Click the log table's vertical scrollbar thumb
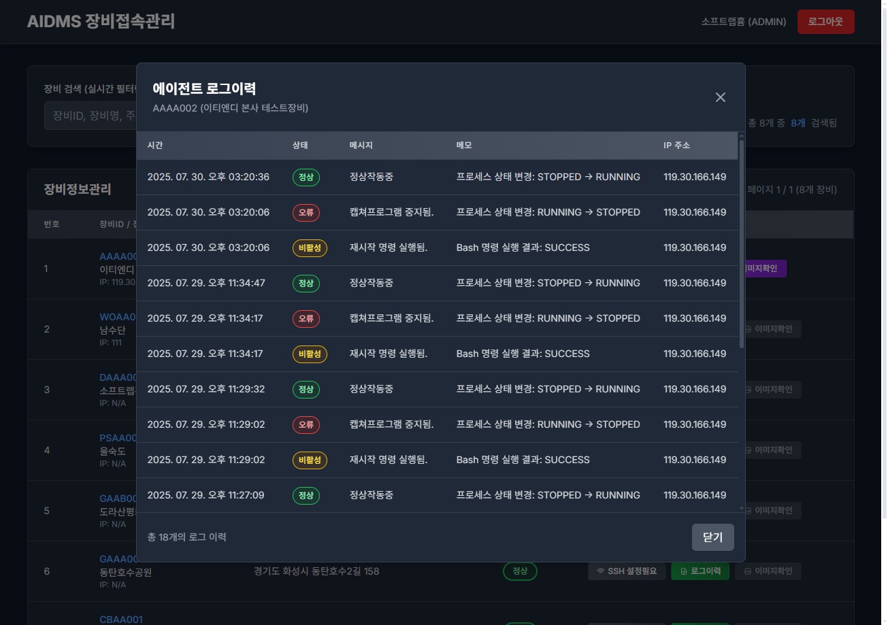The image size is (888, 625). click(742, 245)
